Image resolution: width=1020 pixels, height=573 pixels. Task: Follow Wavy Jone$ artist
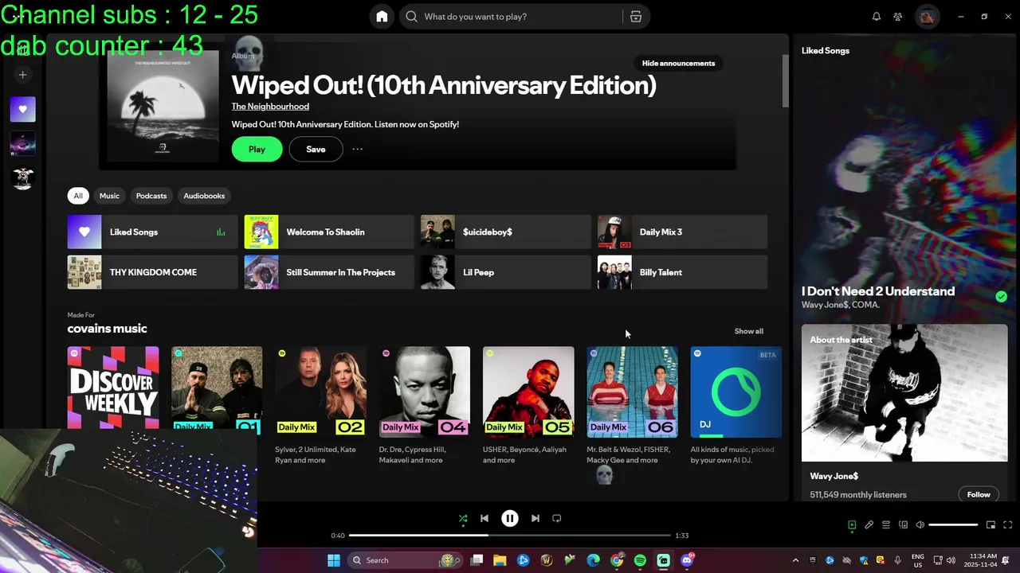[979, 494]
